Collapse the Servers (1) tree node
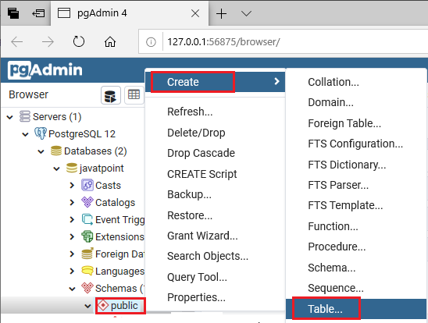 pyautogui.click(x=10, y=117)
